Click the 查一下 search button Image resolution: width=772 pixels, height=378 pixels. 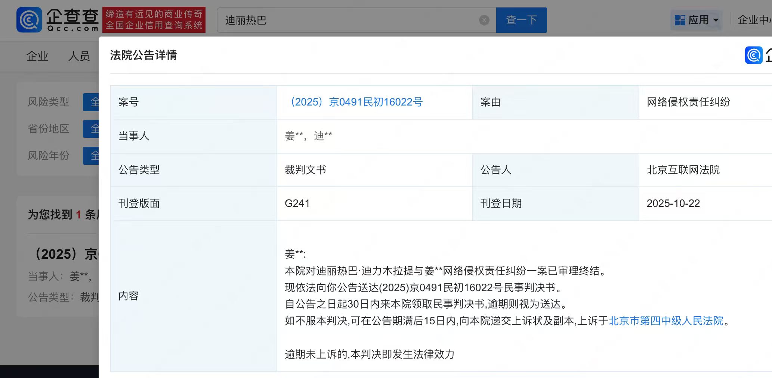pos(521,20)
